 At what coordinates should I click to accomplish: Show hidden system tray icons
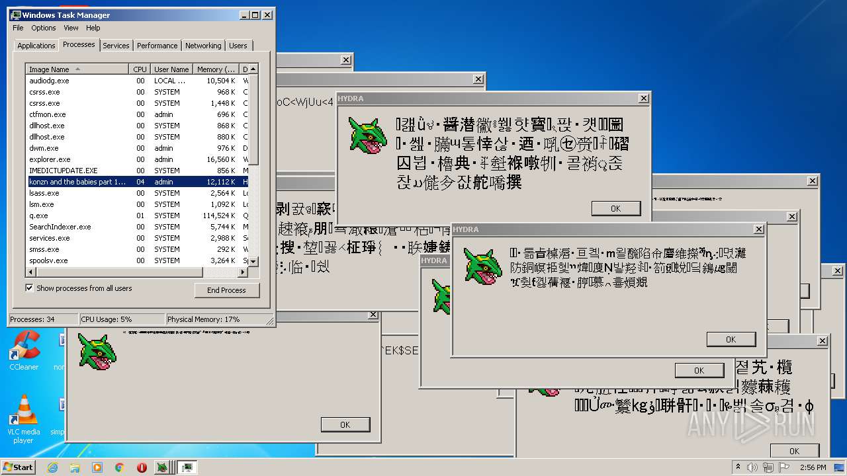pos(738,467)
